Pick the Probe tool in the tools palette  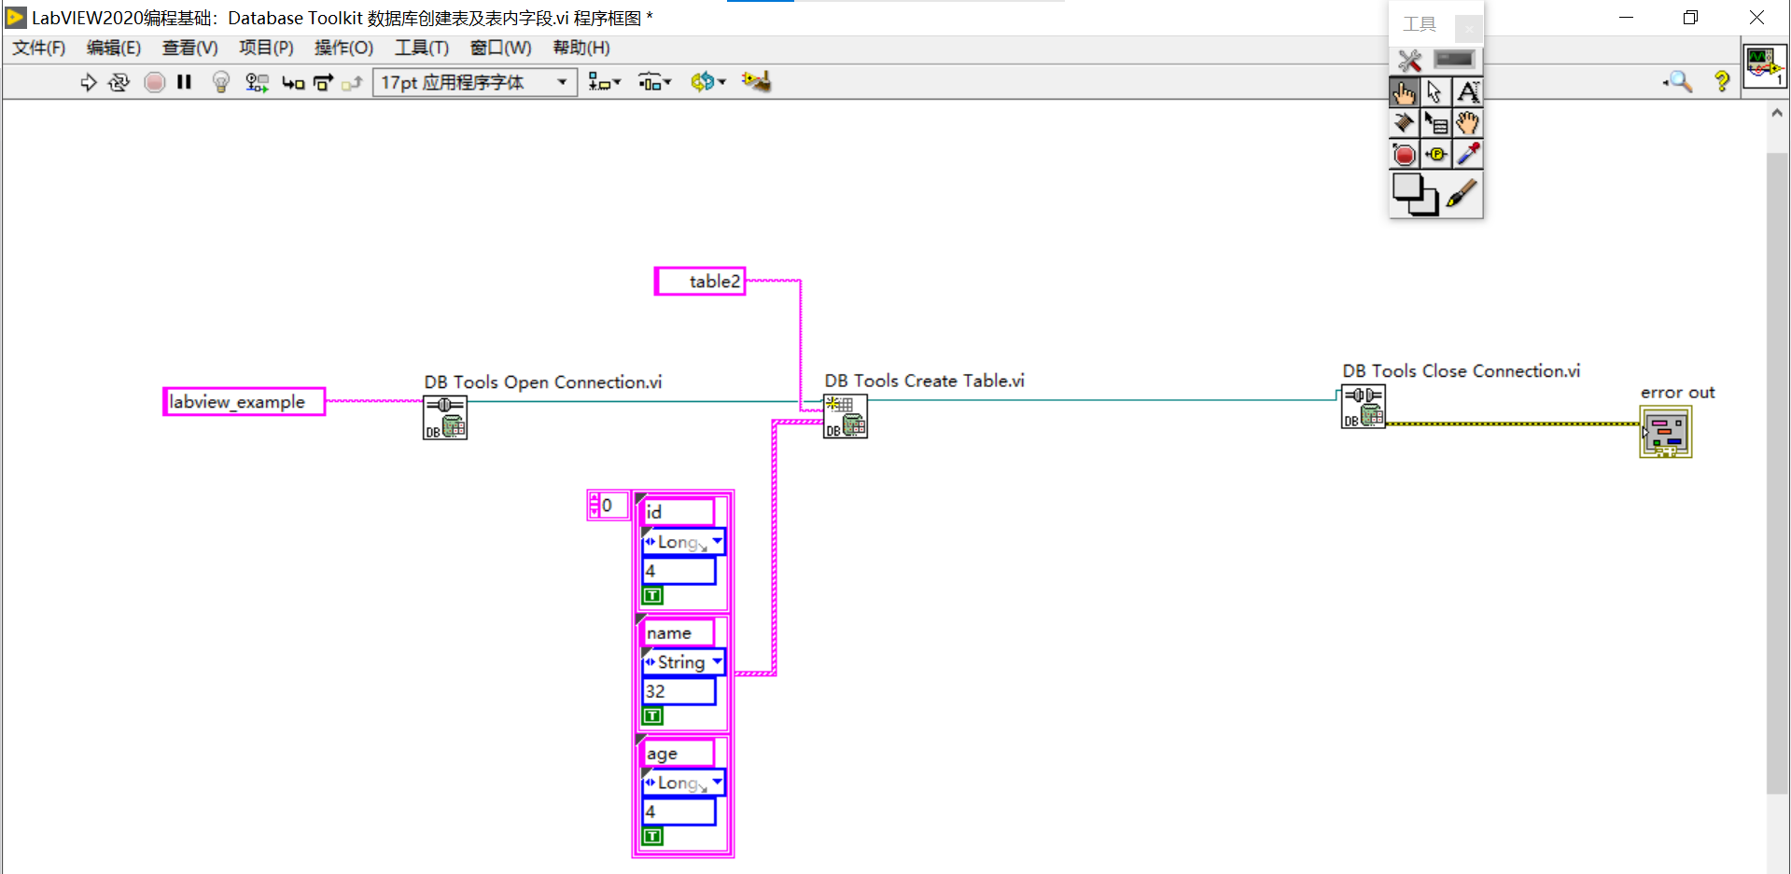pos(1435,154)
